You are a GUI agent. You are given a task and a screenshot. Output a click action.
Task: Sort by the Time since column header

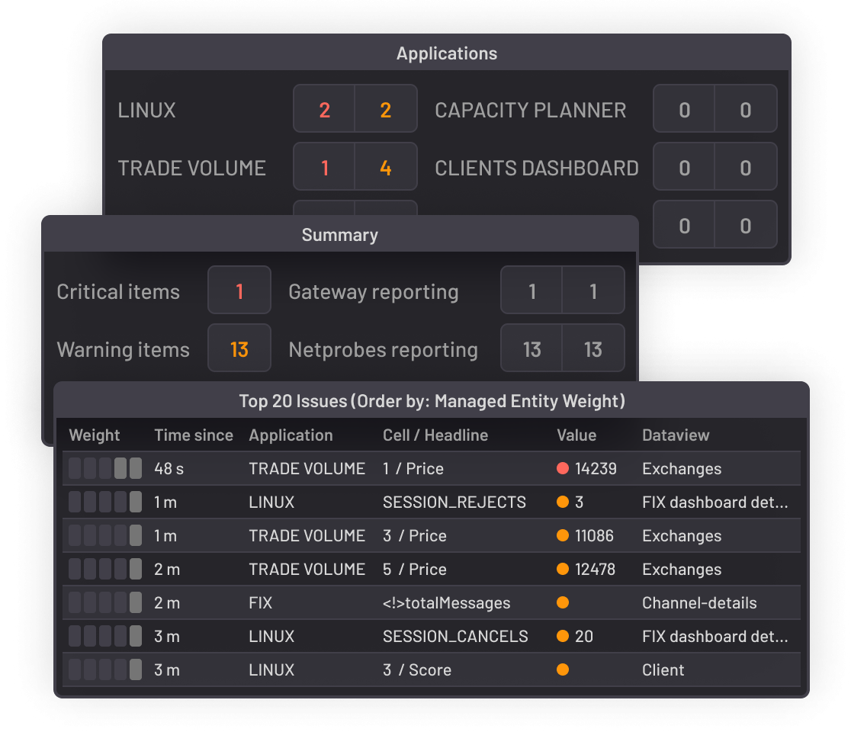(194, 435)
